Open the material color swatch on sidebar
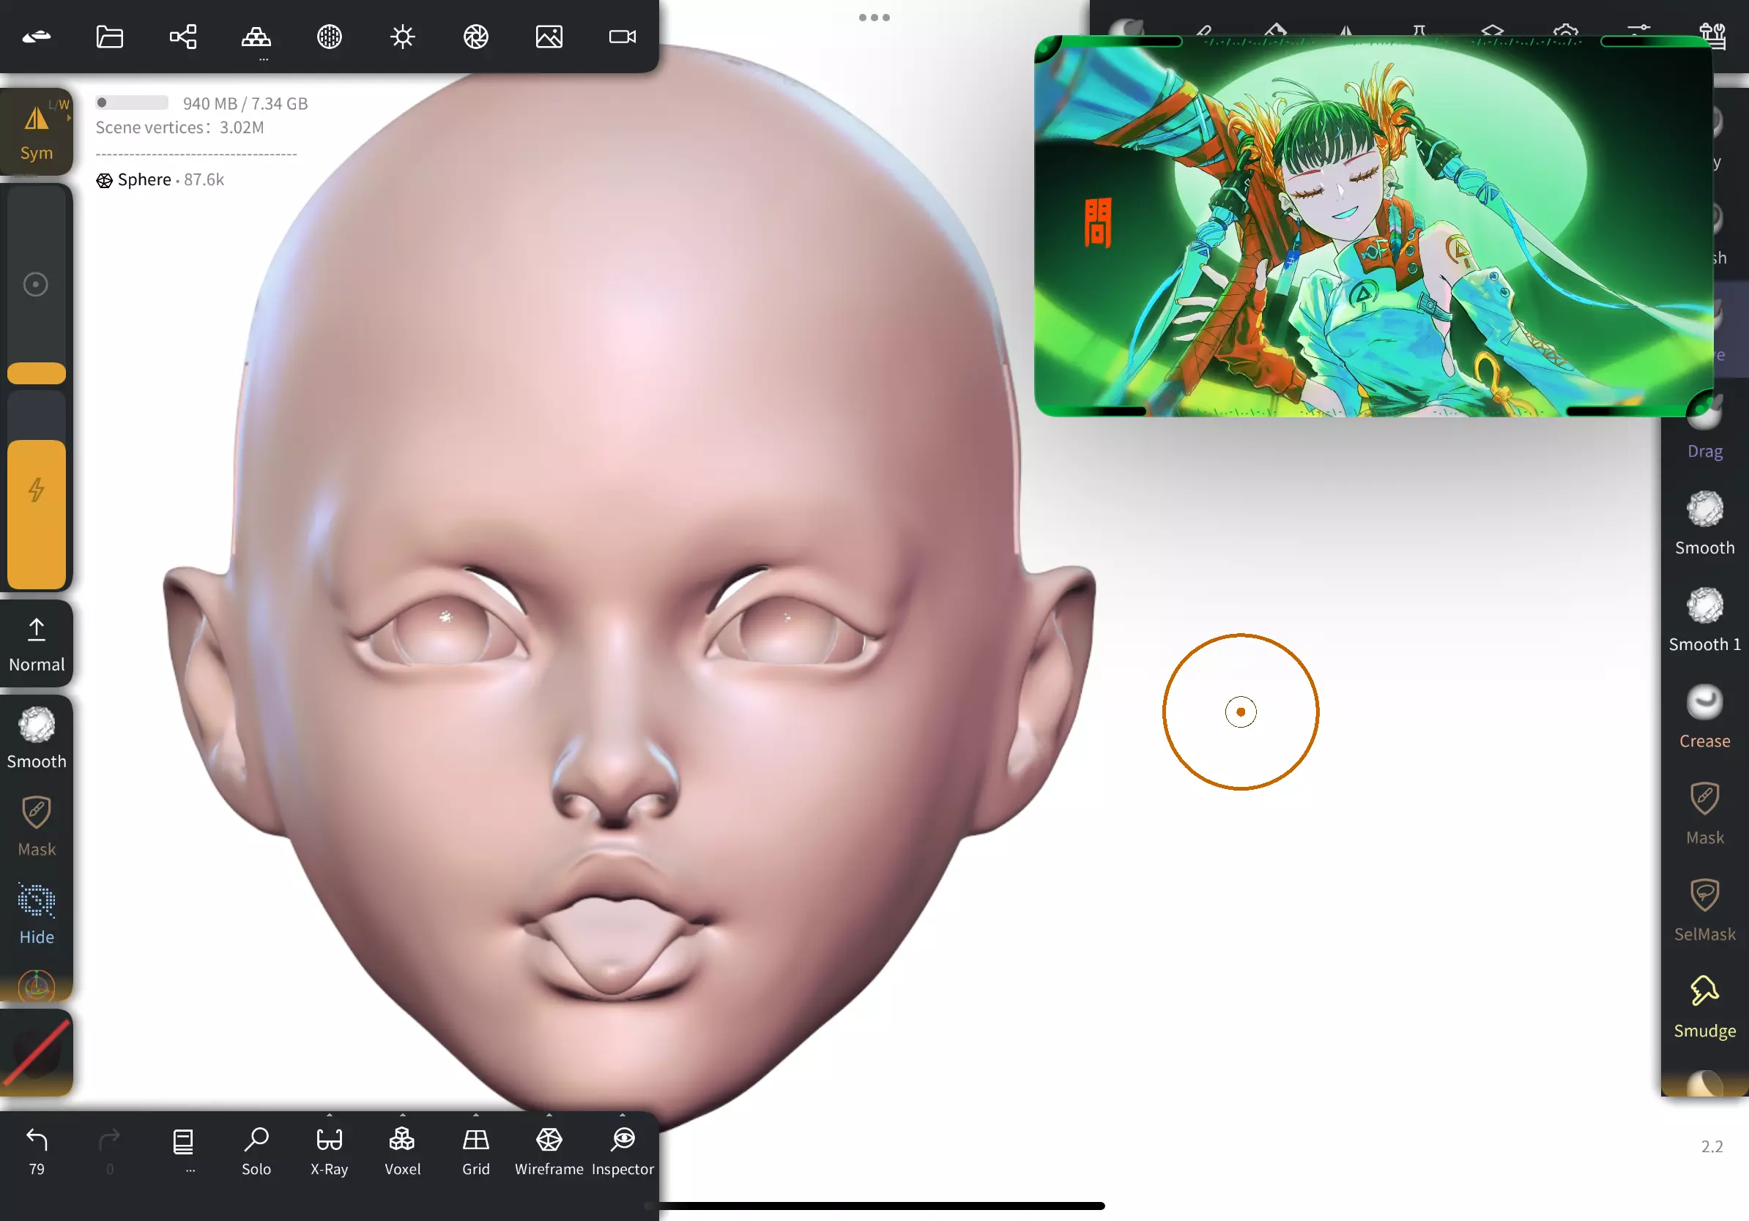 coord(37,1052)
